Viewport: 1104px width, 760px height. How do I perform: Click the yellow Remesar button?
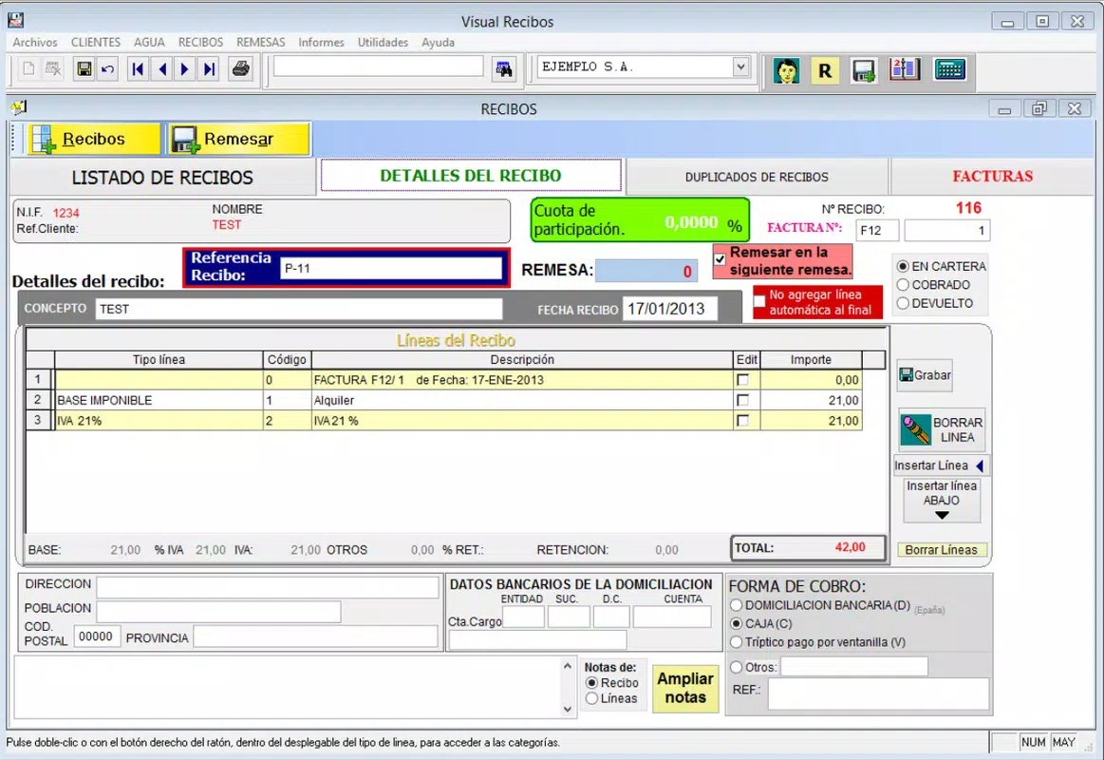pyautogui.click(x=238, y=139)
